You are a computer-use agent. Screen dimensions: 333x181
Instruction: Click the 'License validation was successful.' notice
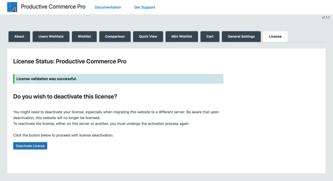pyautogui.click(x=118, y=79)
